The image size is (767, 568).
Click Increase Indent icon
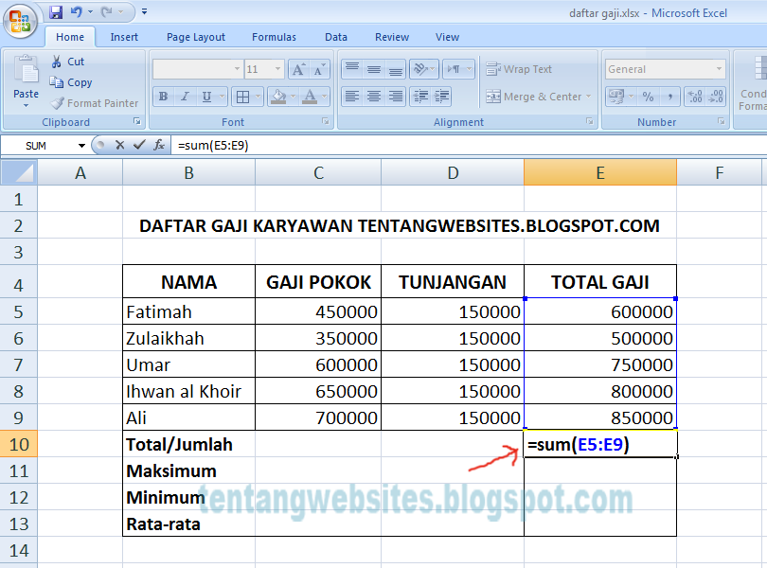[x=441, y=97]
